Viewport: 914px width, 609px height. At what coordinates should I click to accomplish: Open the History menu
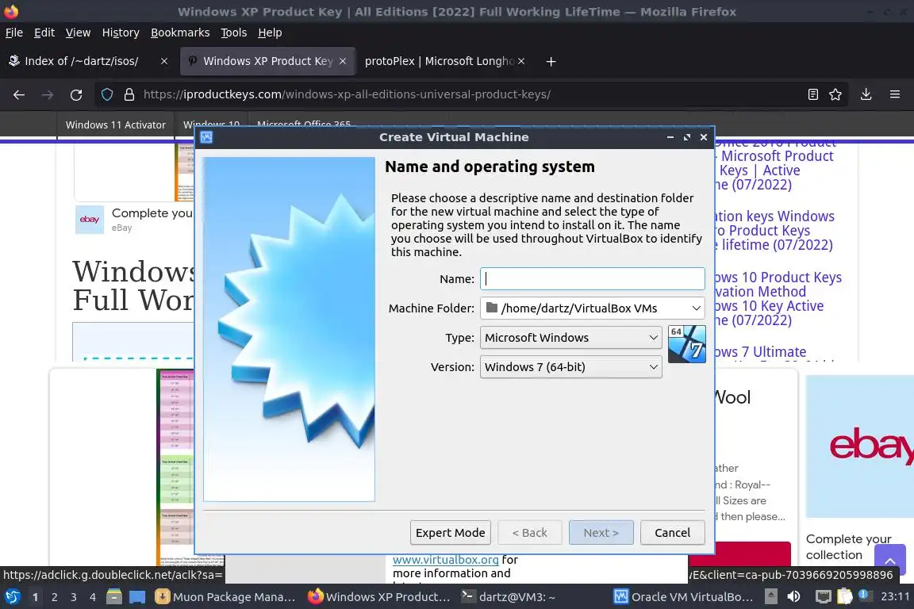pyautogui.click(x=121, y=33)
